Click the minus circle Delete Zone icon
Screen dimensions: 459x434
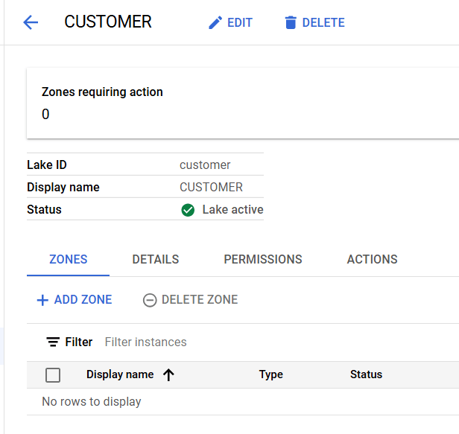tap(150, 300)
